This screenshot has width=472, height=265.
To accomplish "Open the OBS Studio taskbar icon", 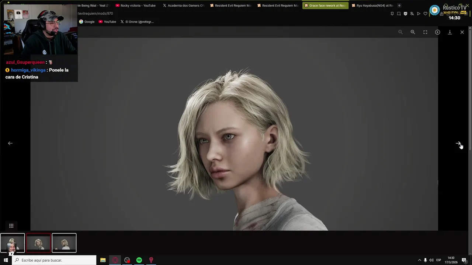I will point(127,260).
